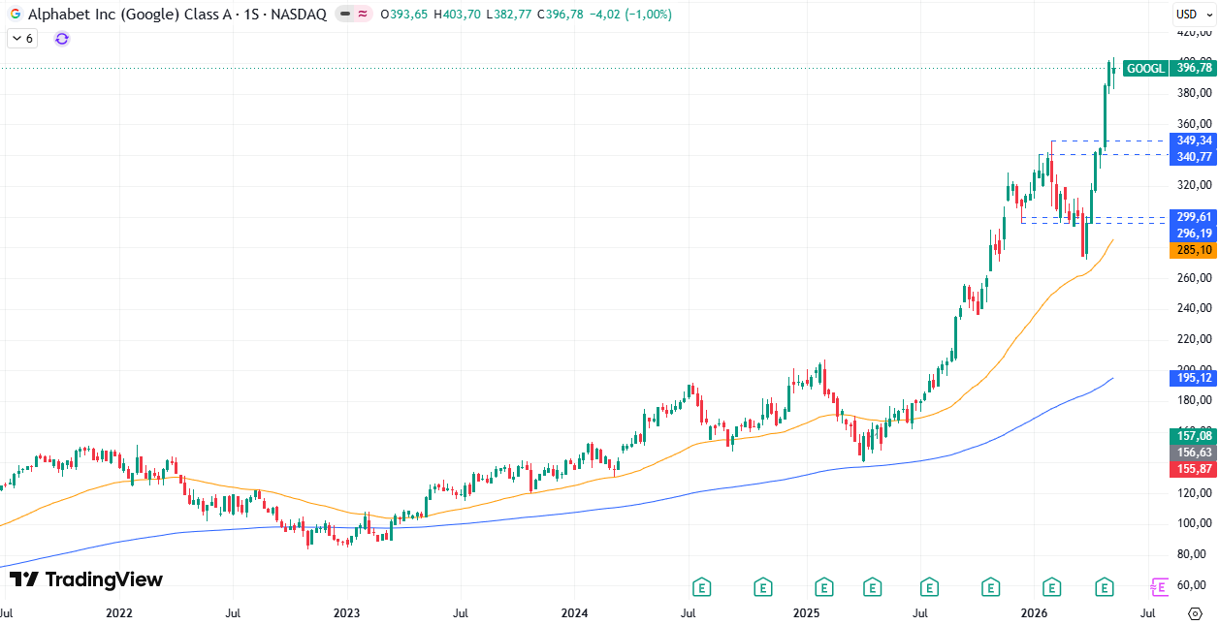Click the close value C396,78
The width and height of the screenshot is (1219, 625).
tap(561, 15)
